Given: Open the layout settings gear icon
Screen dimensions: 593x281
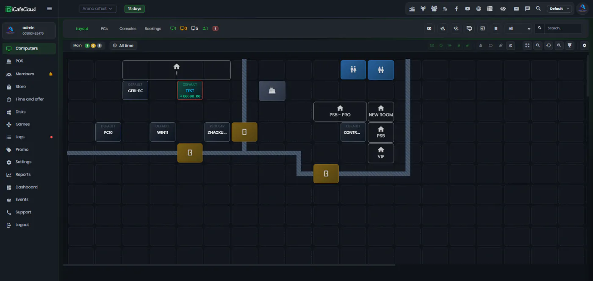Looking at the screenshot, I should coord(585,45).
